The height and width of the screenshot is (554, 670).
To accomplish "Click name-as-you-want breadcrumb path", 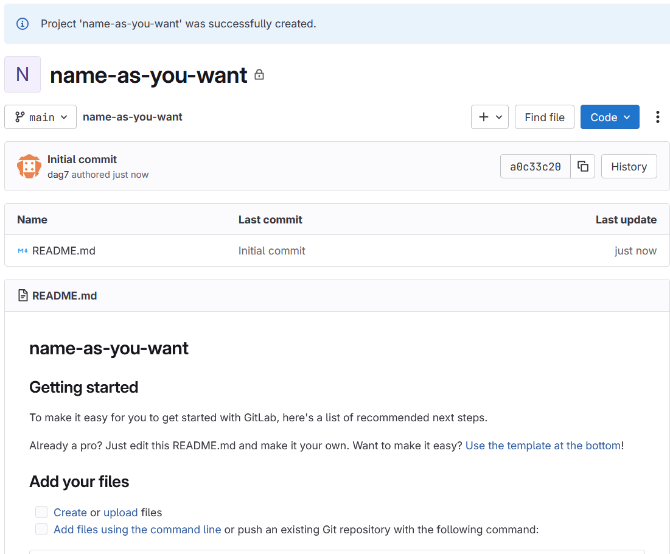I will pyautogui.click(x=133, y=117).
